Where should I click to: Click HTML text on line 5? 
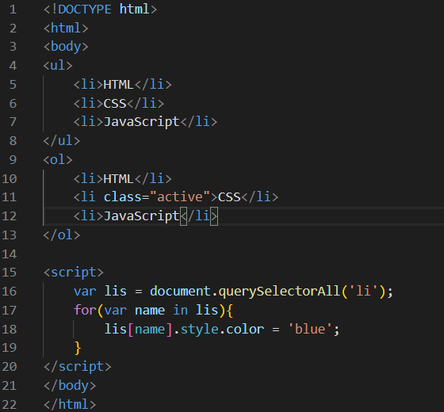point(118,85)
